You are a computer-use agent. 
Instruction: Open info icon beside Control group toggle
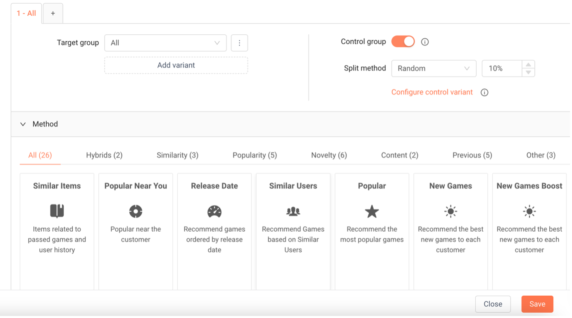click(x=425, y=42)
